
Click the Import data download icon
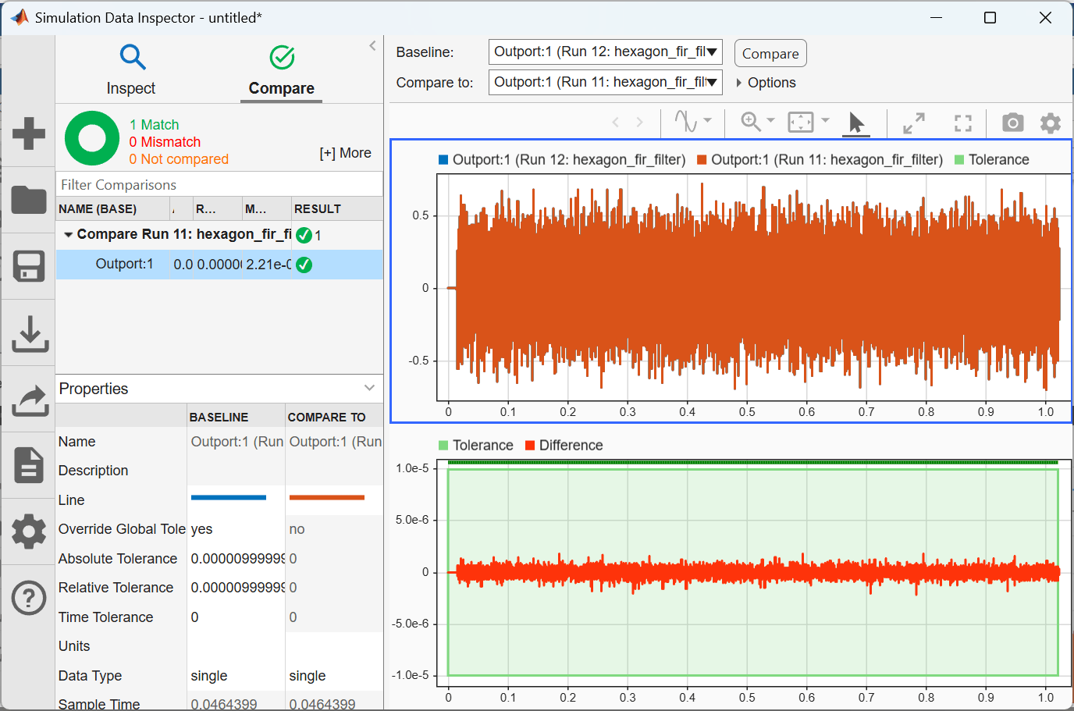30,333
